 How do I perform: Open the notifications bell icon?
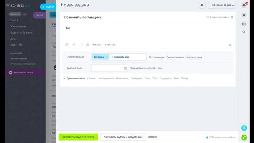pyautogui.click(x=244, y=15)
